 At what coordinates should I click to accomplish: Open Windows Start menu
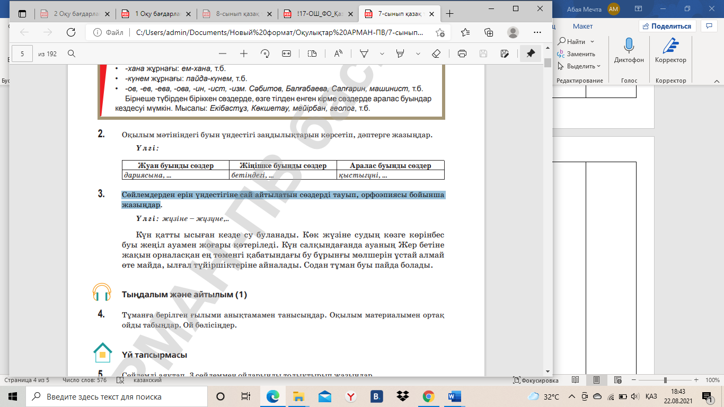pos(13,396)
